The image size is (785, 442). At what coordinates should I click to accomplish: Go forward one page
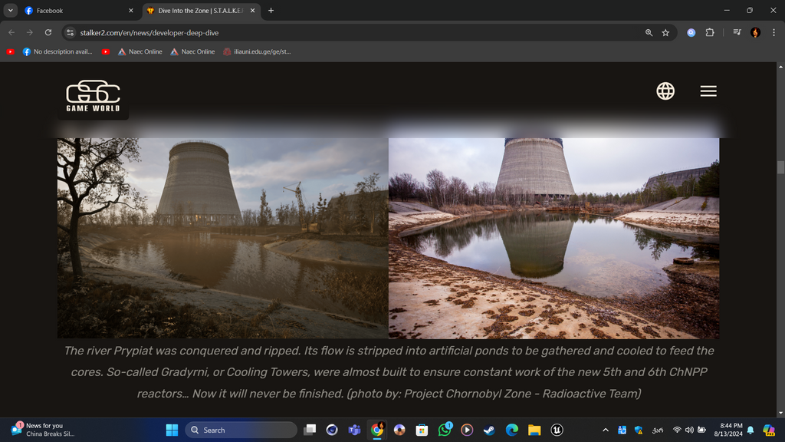(x=30, y=32)
